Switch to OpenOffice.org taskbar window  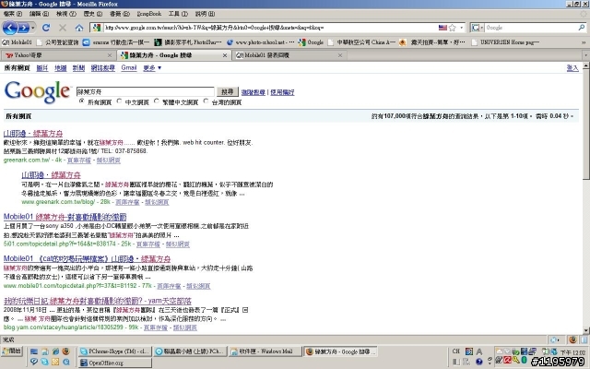115,363
